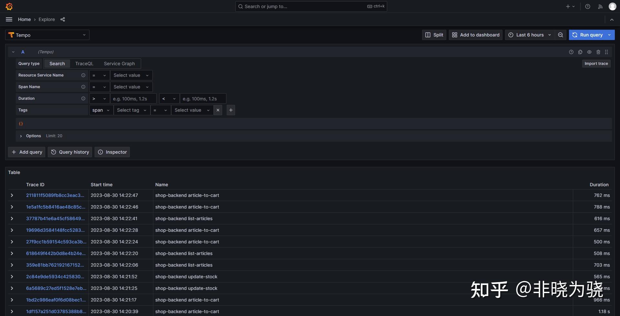Collapse query A with its chevron toggle
The height and width of the screenshot is (316, 620).
13,52
